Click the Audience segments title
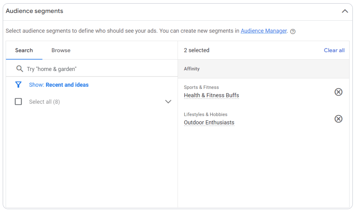 34,11
